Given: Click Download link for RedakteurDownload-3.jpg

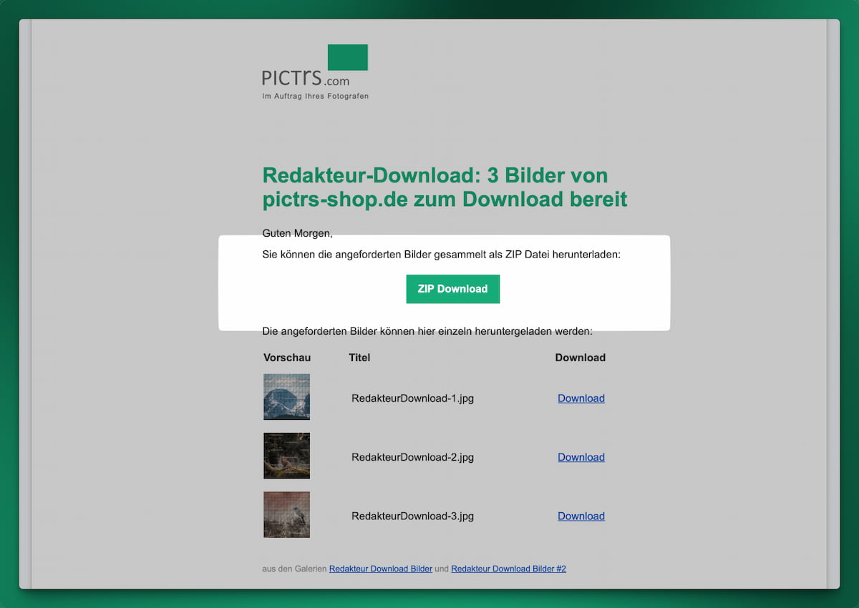Looking at the screenshot, I should tap(581, 516).
